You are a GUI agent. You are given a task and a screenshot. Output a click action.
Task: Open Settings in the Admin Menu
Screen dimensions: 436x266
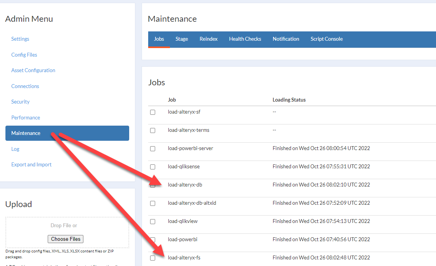(x=20, y=39)
